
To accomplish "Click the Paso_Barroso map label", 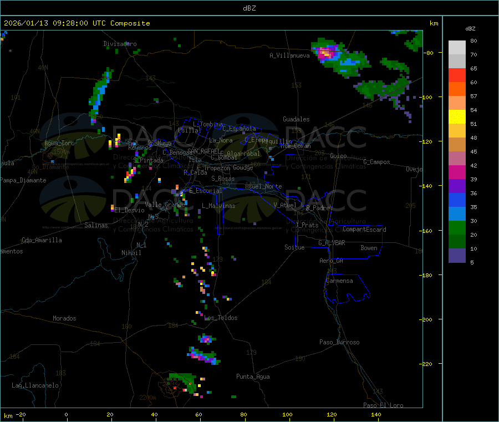I will coord(339,342).
